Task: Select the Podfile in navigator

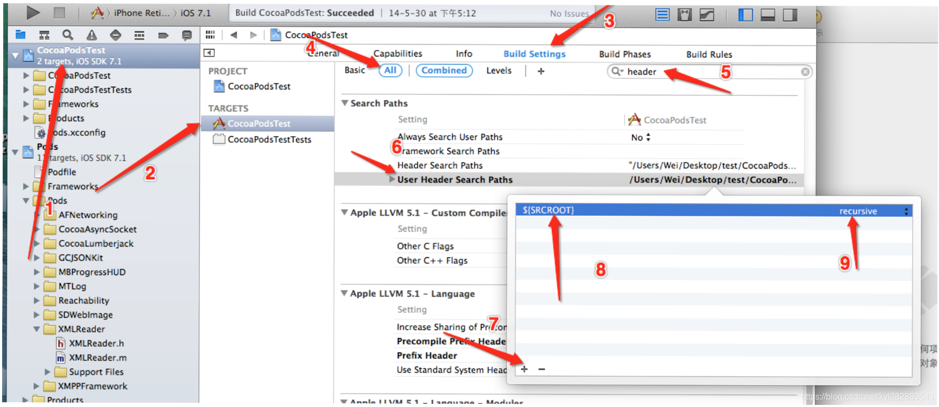Action: pos(55,172)
